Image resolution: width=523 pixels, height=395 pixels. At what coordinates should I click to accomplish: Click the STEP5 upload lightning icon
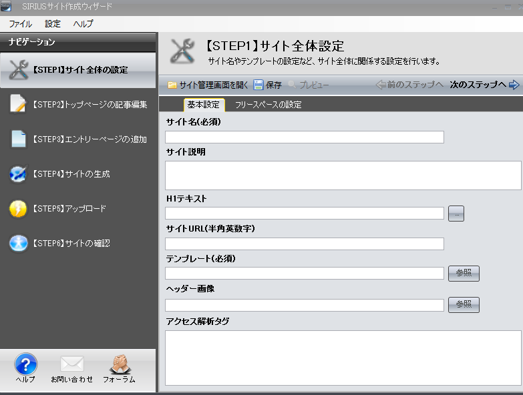[18, 209]
